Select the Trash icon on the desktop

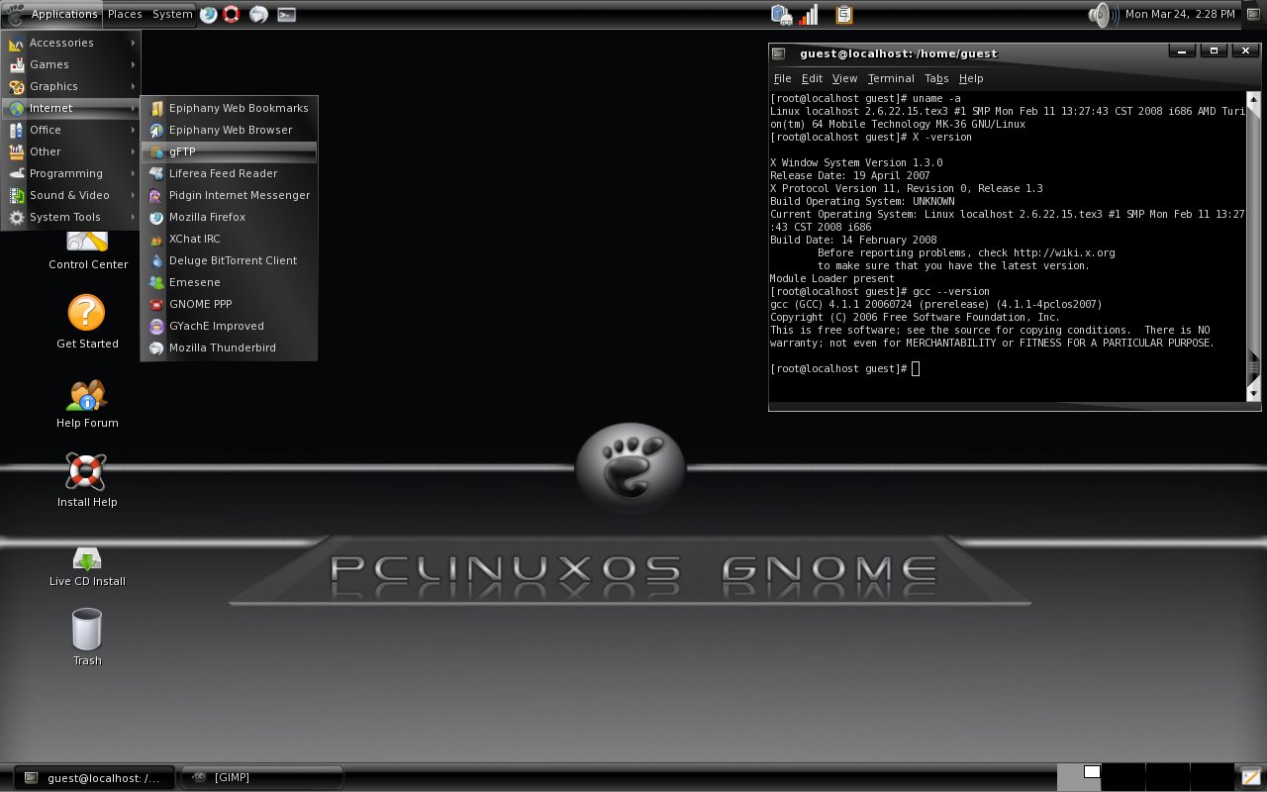pos(87,638)
